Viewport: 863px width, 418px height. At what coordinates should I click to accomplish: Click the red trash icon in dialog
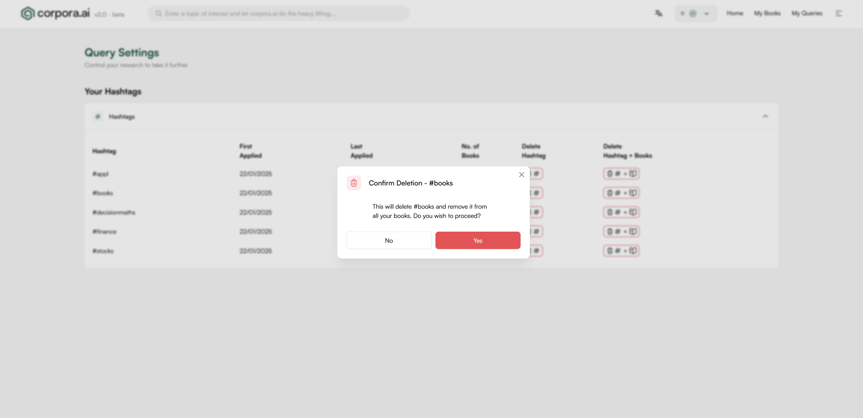[x=354, y=183]
